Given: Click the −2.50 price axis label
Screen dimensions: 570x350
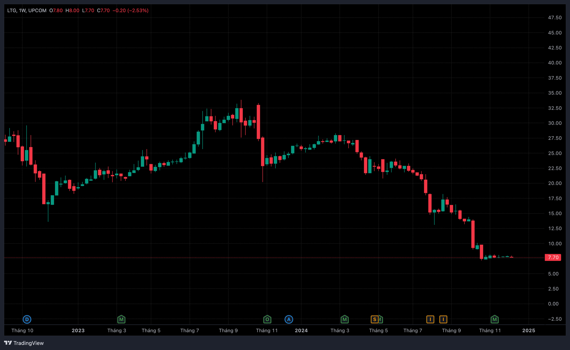Looking at the screenshot, I should [555, 319].
